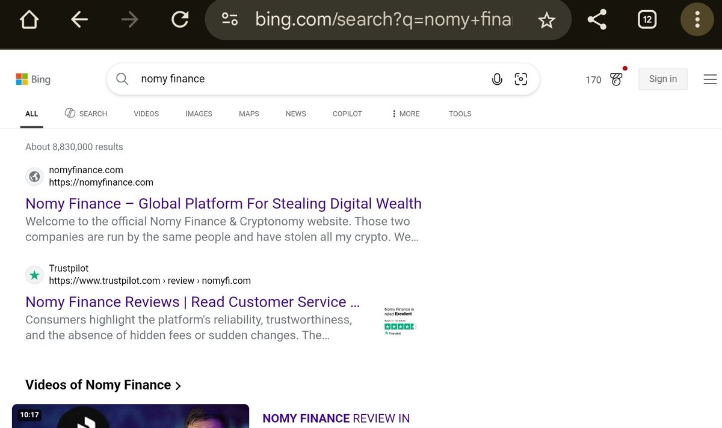Open the tab switcher showing 12
The height and width of the screenshot is (428, 722).
pos(647,20)
